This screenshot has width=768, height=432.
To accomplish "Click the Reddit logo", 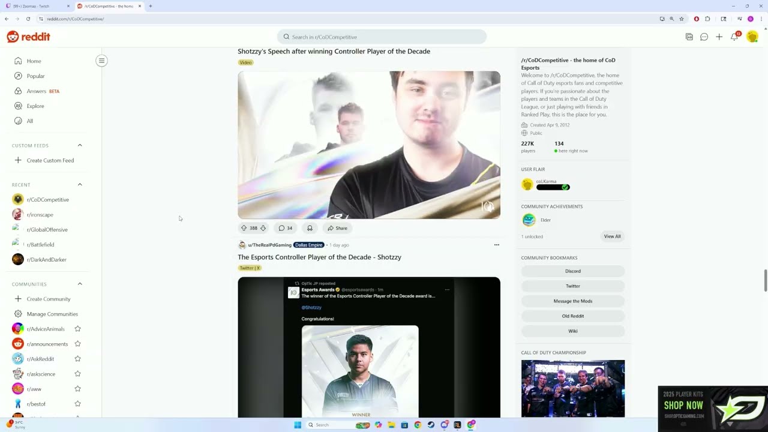I will coord(28,37).
